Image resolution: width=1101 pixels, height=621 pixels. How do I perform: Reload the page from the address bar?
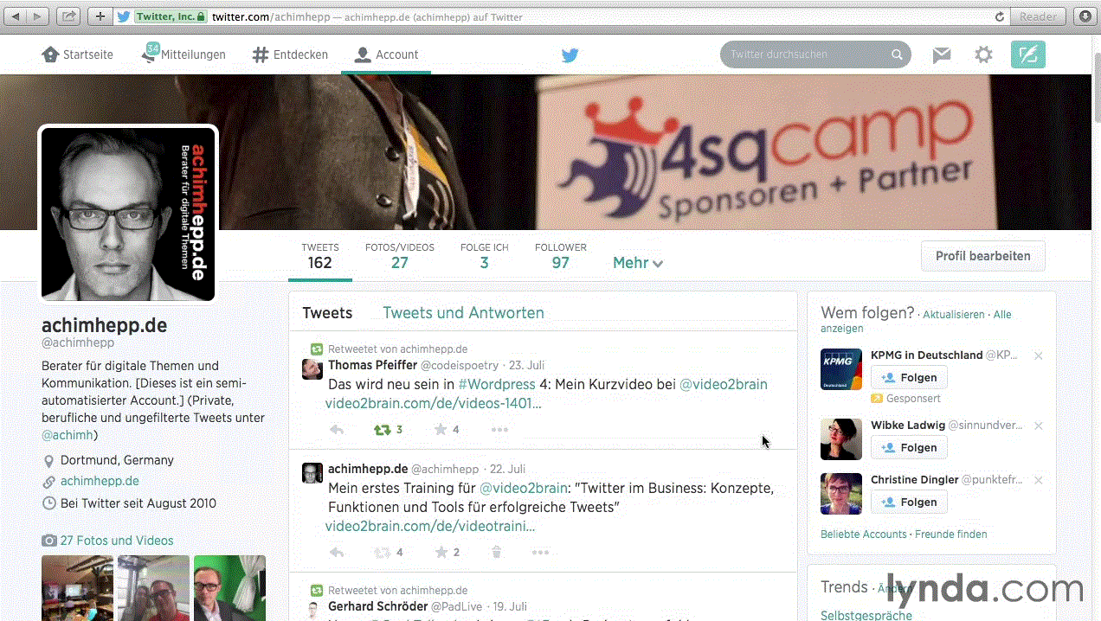click(1000, 16)
